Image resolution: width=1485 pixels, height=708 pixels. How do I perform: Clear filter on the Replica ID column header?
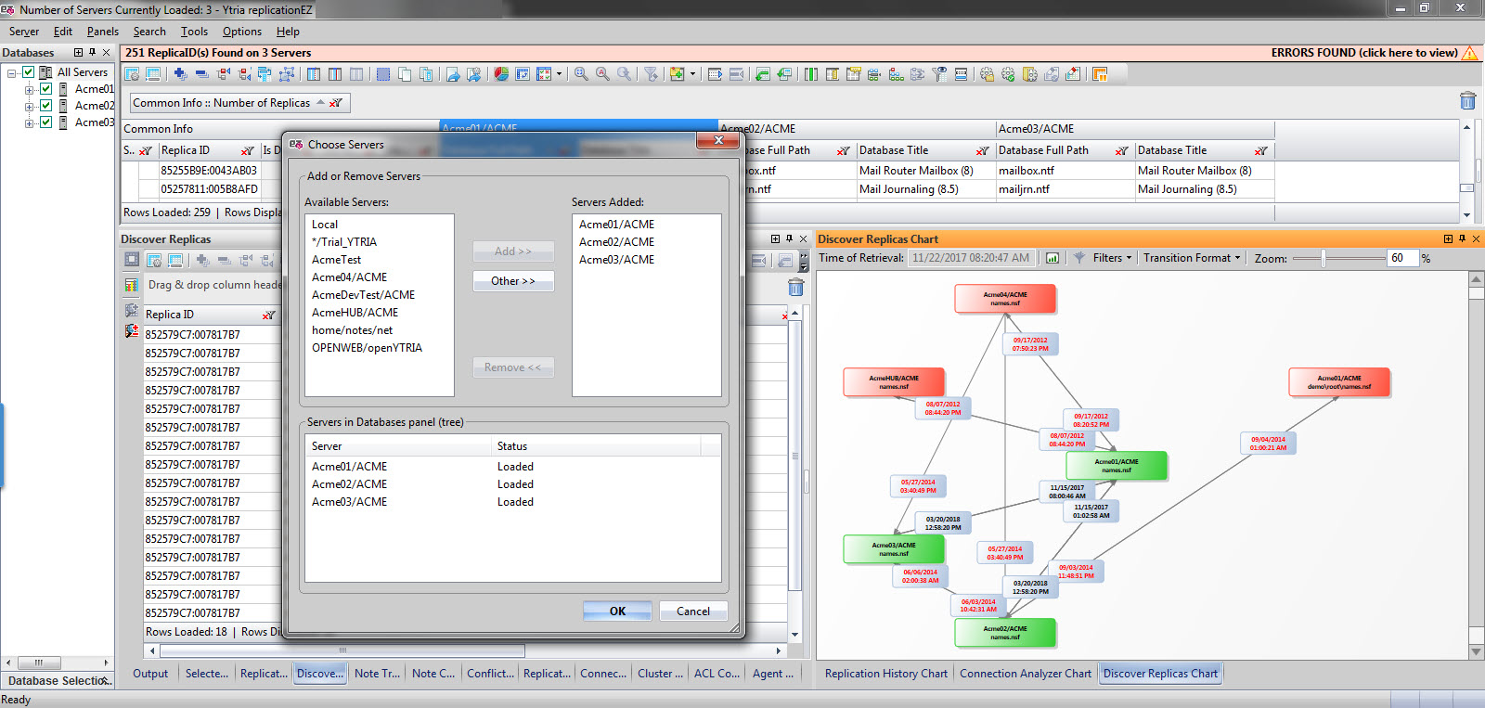tap(247, 150)
